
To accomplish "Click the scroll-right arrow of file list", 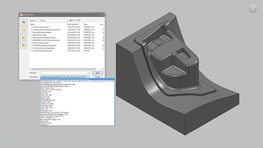I will (x=103, y=69).
